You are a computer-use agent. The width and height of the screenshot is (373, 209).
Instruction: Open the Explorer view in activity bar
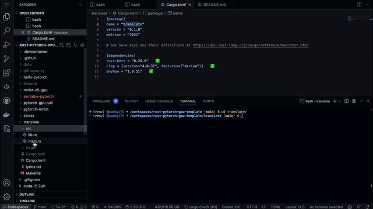coord(6,17)
